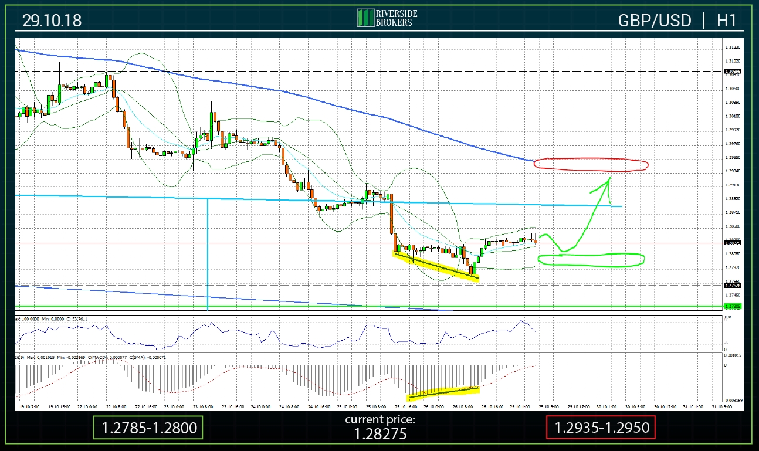Click the 22.10 0:00 time label
The width and height of the screenshot is (759, 451).
(87, 406)
